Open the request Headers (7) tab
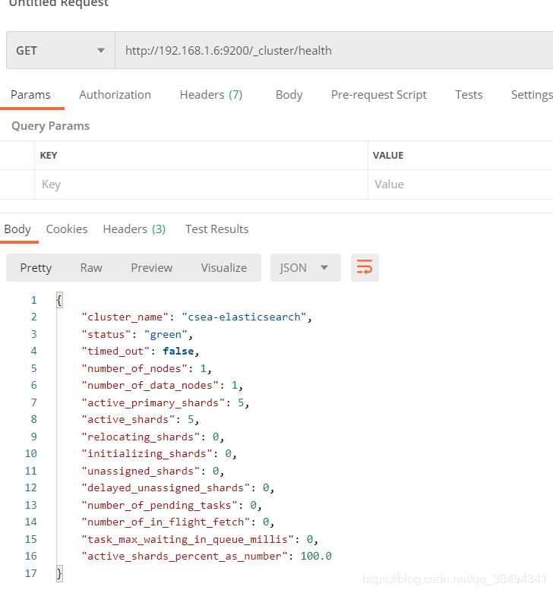553x593 pixels. [x=210, y=95]
